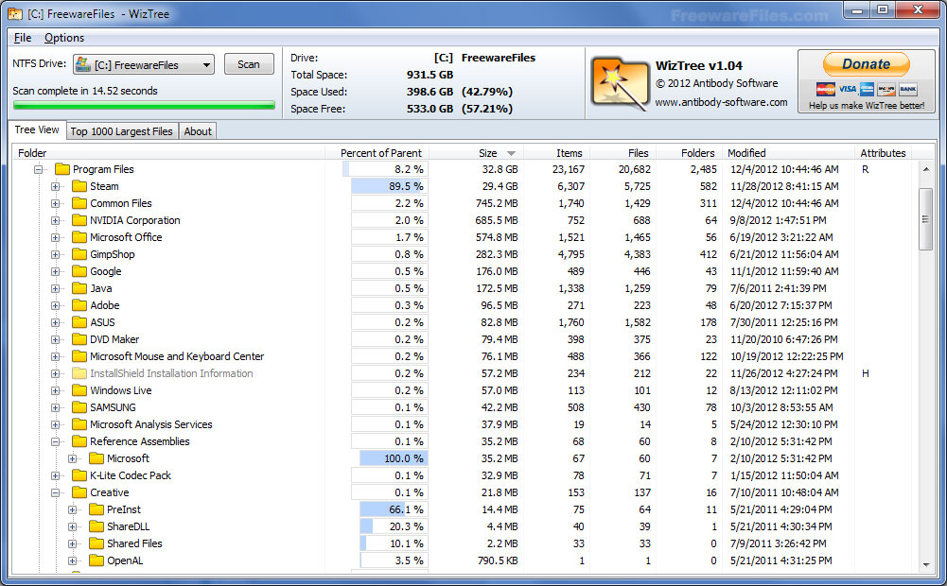
Task: Click the Steam folder icon
Action: pos(79,186)
